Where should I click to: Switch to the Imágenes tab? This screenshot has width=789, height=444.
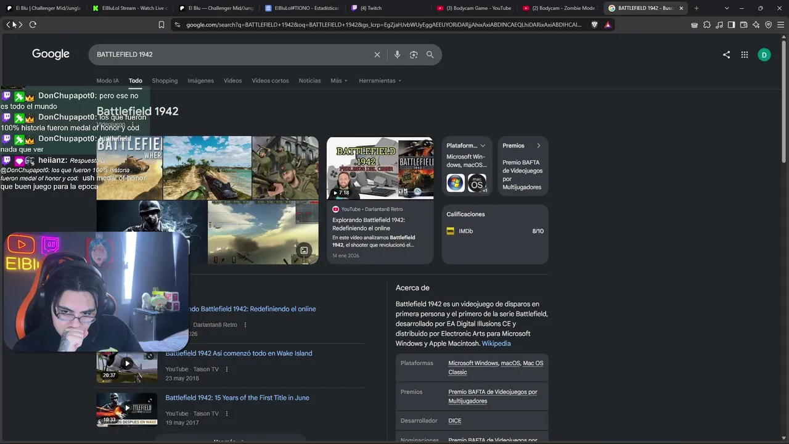tap(201, 81)
